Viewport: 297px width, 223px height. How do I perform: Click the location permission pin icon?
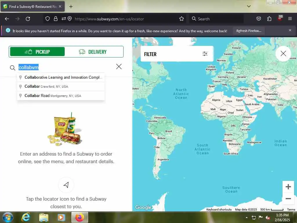tap(70, 19)
